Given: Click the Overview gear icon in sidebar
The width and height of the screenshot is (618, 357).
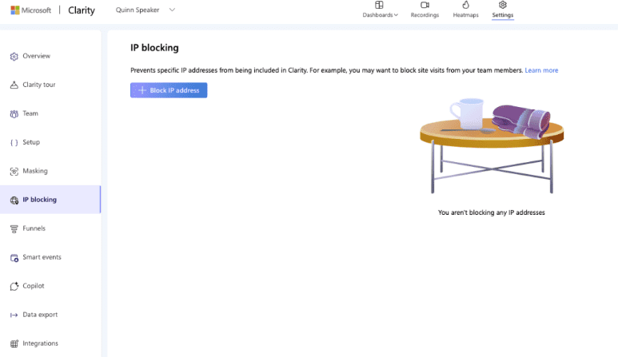Looking at the screenshot, I should [x=14, y=57].
